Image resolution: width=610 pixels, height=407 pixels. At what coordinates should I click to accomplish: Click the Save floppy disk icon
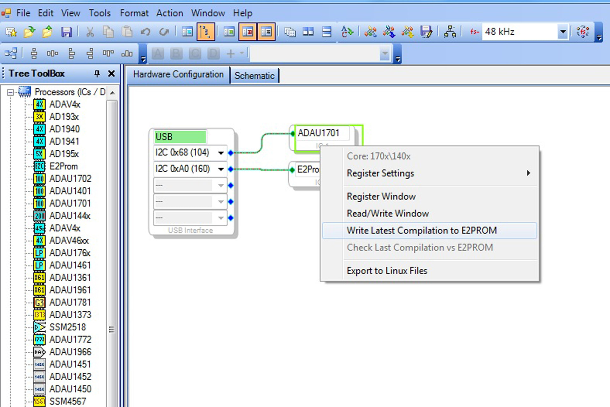(66, 32)
